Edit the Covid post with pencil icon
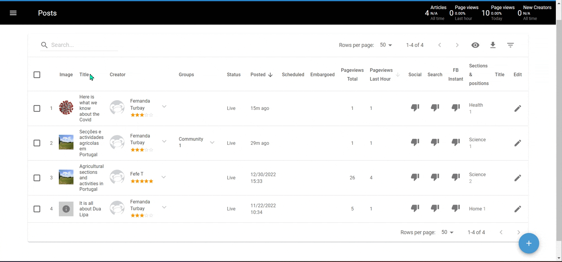The image size is (562, 262). click(518, 108)
